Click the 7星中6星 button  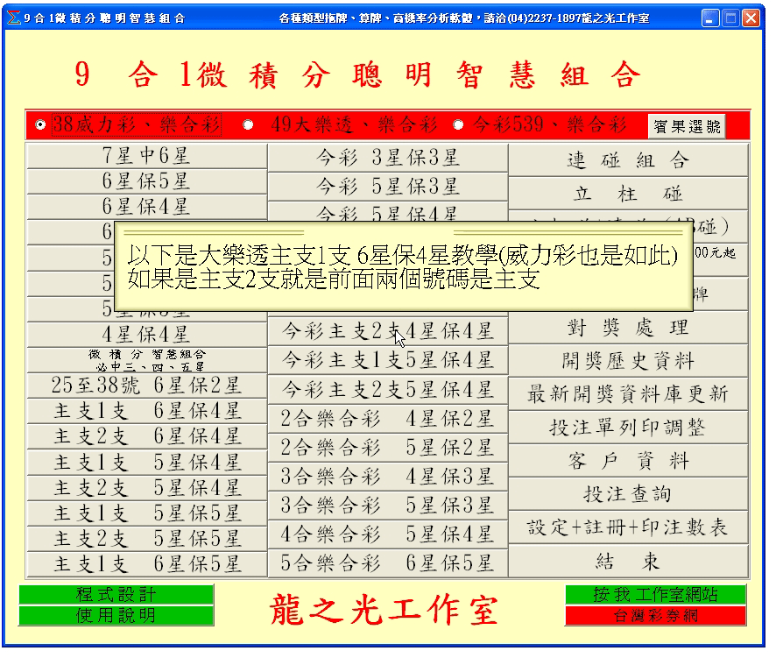point(147,156)
